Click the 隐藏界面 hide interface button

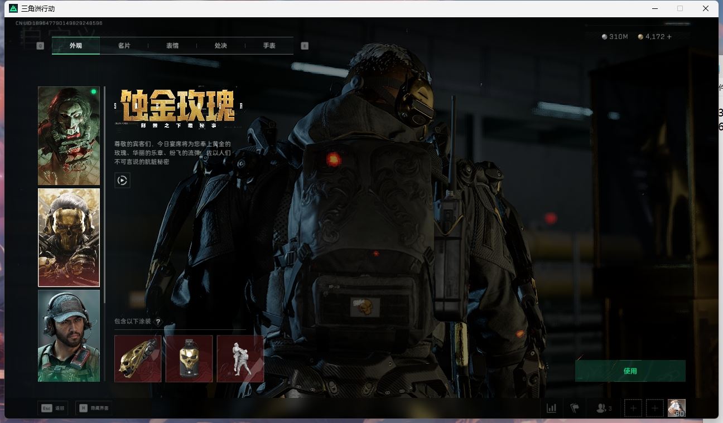[x=94, y=408]
